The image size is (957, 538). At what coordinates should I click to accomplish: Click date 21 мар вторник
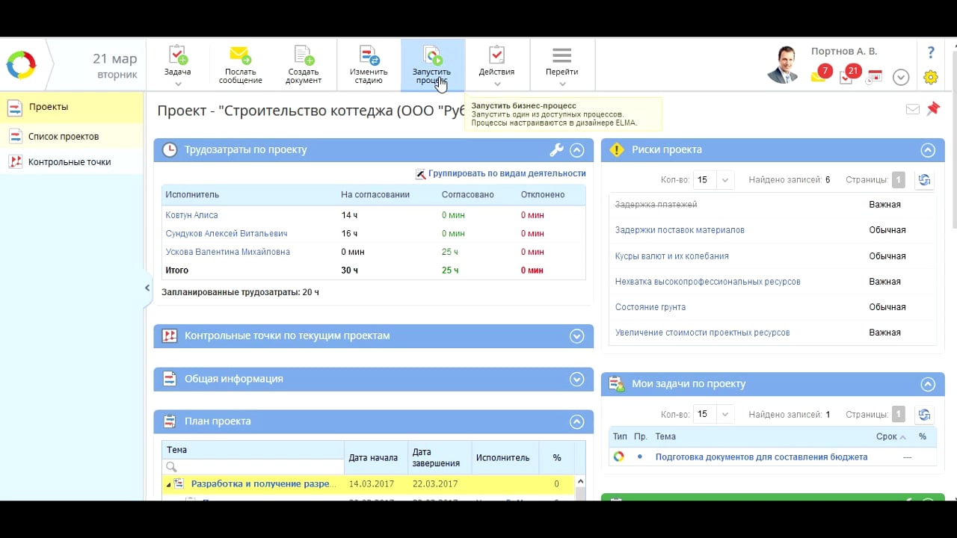click(x=116, y=66)
